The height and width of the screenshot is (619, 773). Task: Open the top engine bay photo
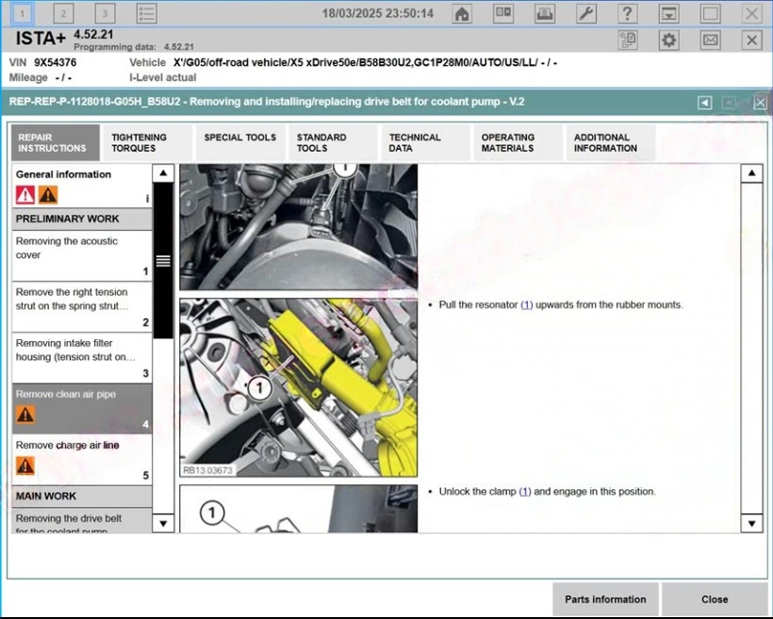[x=299, y=227]
